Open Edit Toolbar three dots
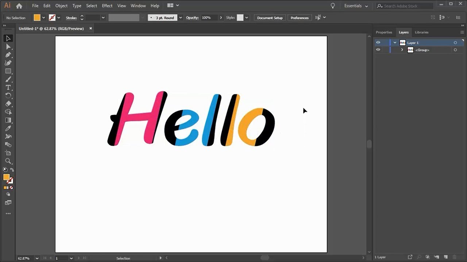The height and width of the screenshot is (262, 467). (x=8, y=214)
